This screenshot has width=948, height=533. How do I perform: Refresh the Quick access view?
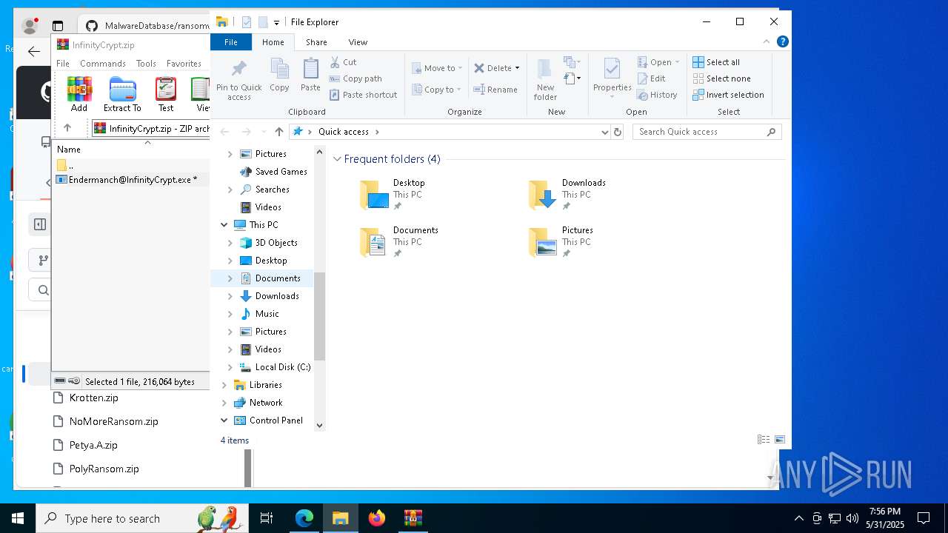pyautogui.click(x=618, y=132)
